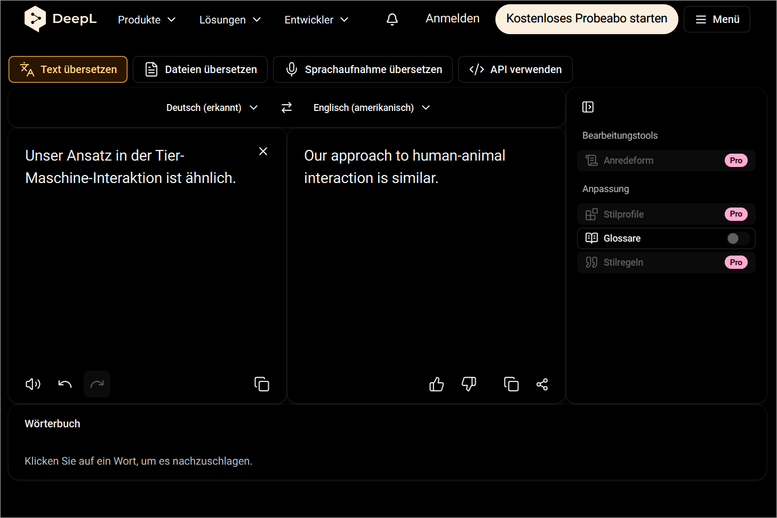
Task: Open the notifications bell
Action: (392, 20)
